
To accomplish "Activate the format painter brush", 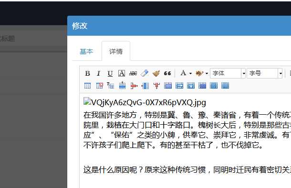I will pyautogui.click(x=156, y=73).
